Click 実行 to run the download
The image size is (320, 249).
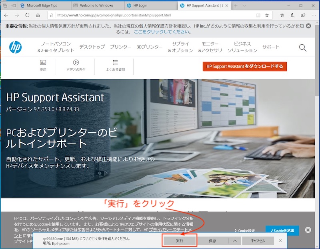click(x=180, y=241)
